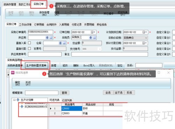
Task: Click the 另存成EXCEL button
Action: [106, 65]
